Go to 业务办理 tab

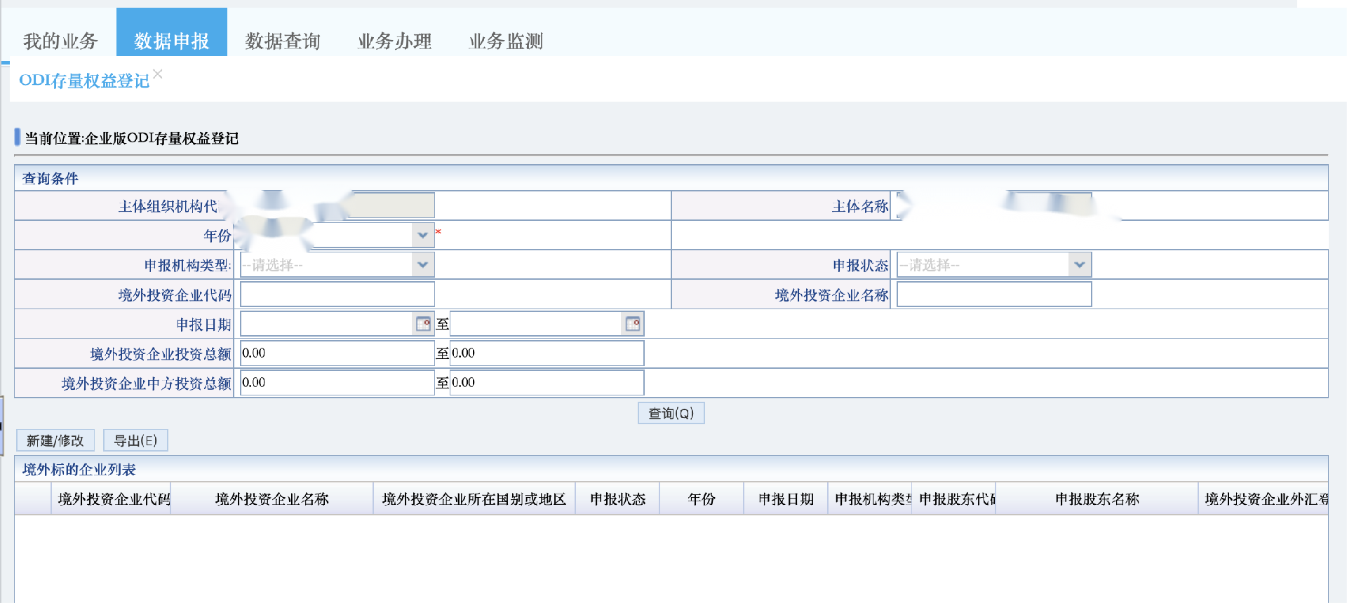coord(394,41)
